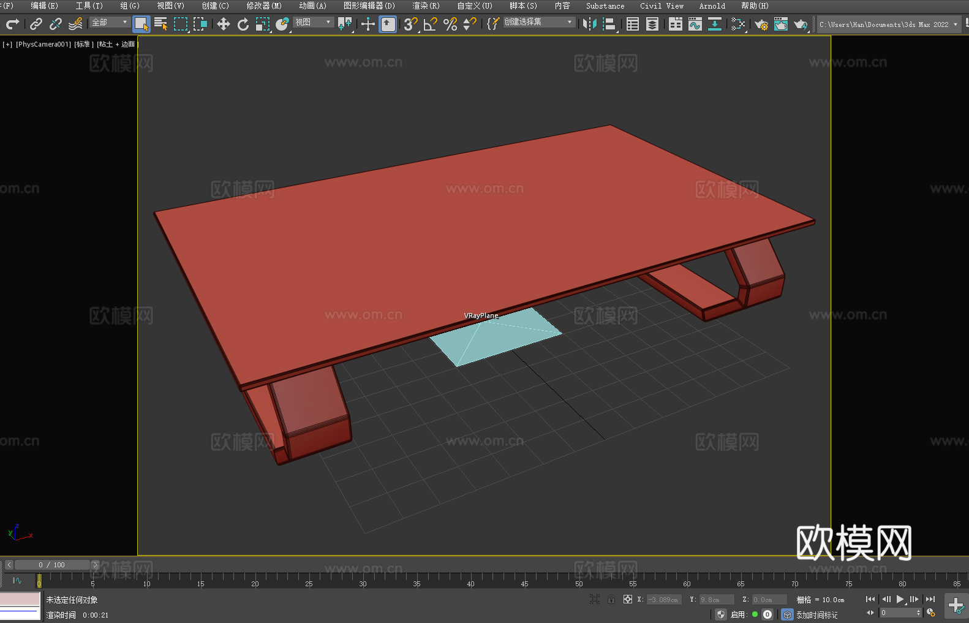Toggle Spinner Snap
The height and width of the screenshot is (623, 969).
pyautogui.click(x=470, y=24)
